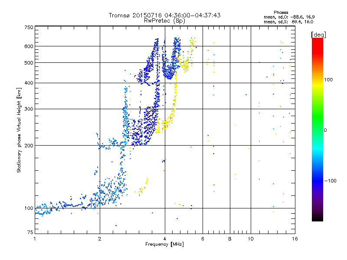Click the x-axis tick label '2'
The image size is (347, 260).
100,239
